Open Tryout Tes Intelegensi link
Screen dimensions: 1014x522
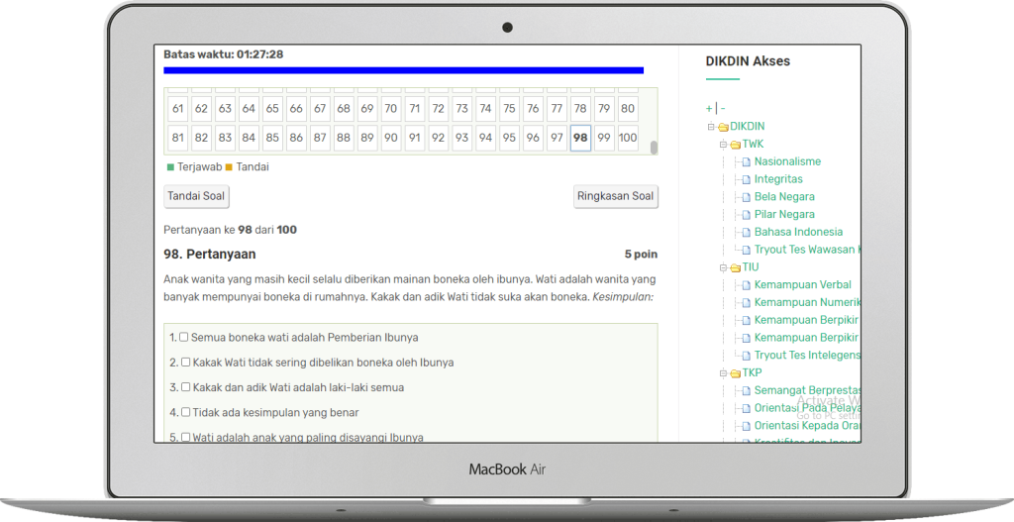pyautogui.click(x=807, y=355)
